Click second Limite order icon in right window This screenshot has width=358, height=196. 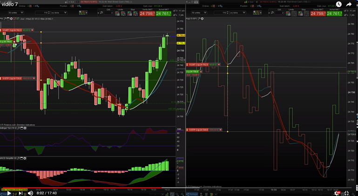pyautogui.click(x=294, y=13)
